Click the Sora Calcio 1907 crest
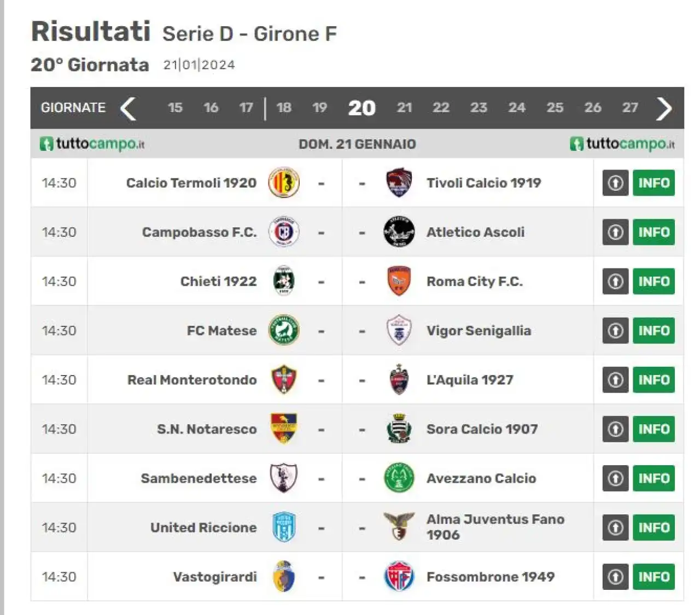 pyautogui.click(x=399, y=429)
